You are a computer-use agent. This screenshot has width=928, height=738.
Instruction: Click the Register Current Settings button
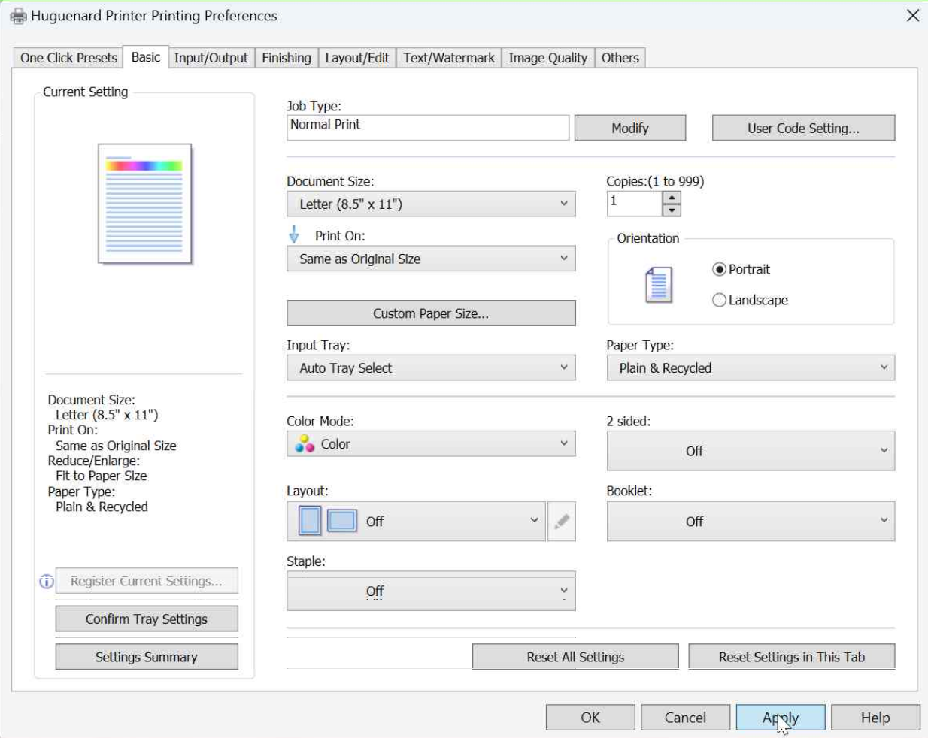[147, 581]
